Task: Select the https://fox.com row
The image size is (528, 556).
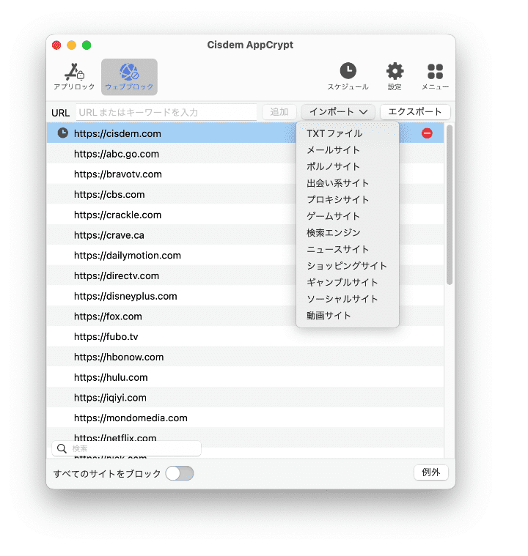Action: coord(245,316)
